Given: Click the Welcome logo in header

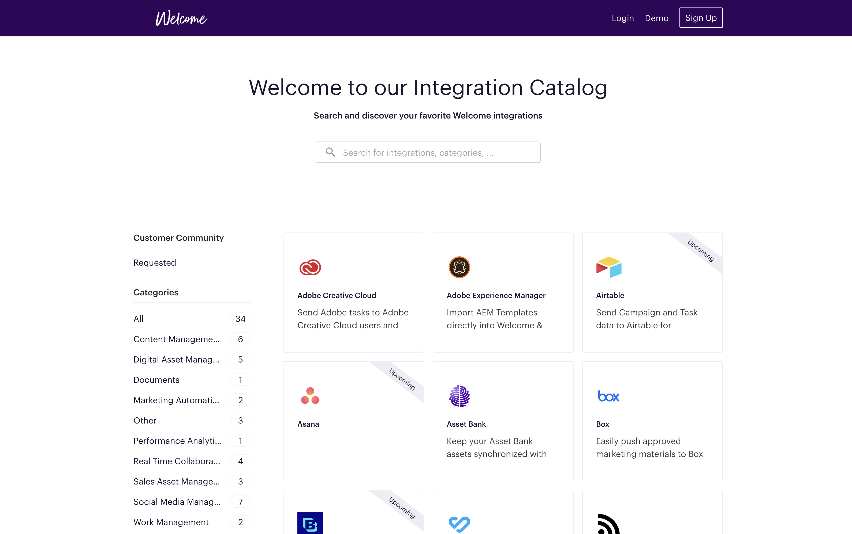Looking at the screenshot, I should [181, 18].
